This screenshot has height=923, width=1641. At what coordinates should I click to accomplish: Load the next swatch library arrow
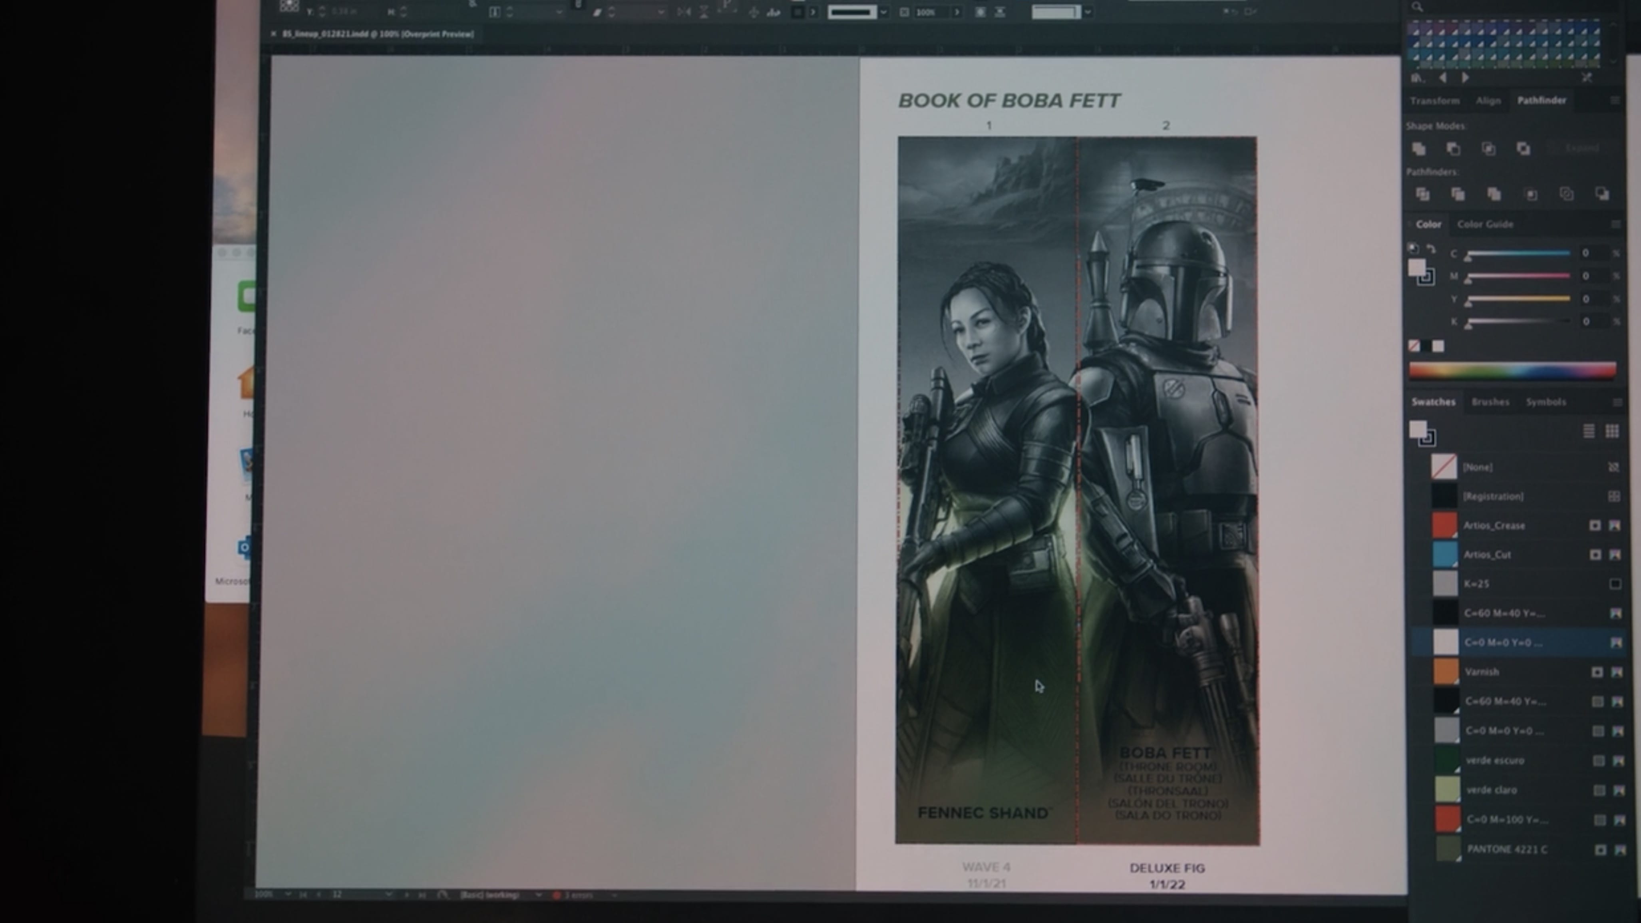1465,78
